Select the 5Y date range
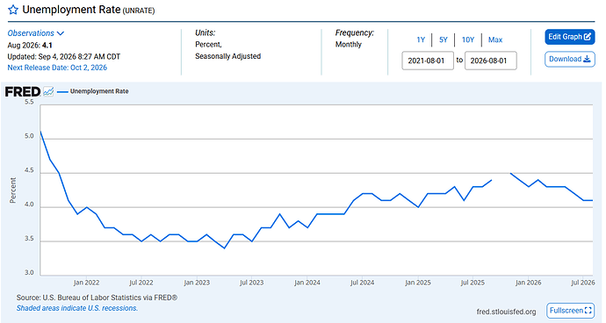Image resolution: width=606 pixels, height=323 pixels. (444, 39)
